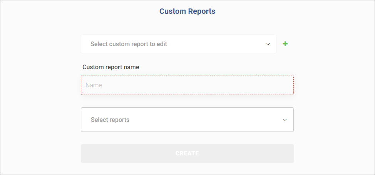
Task: Choose reports from the multi-select box
Action: tap(187, 120)
